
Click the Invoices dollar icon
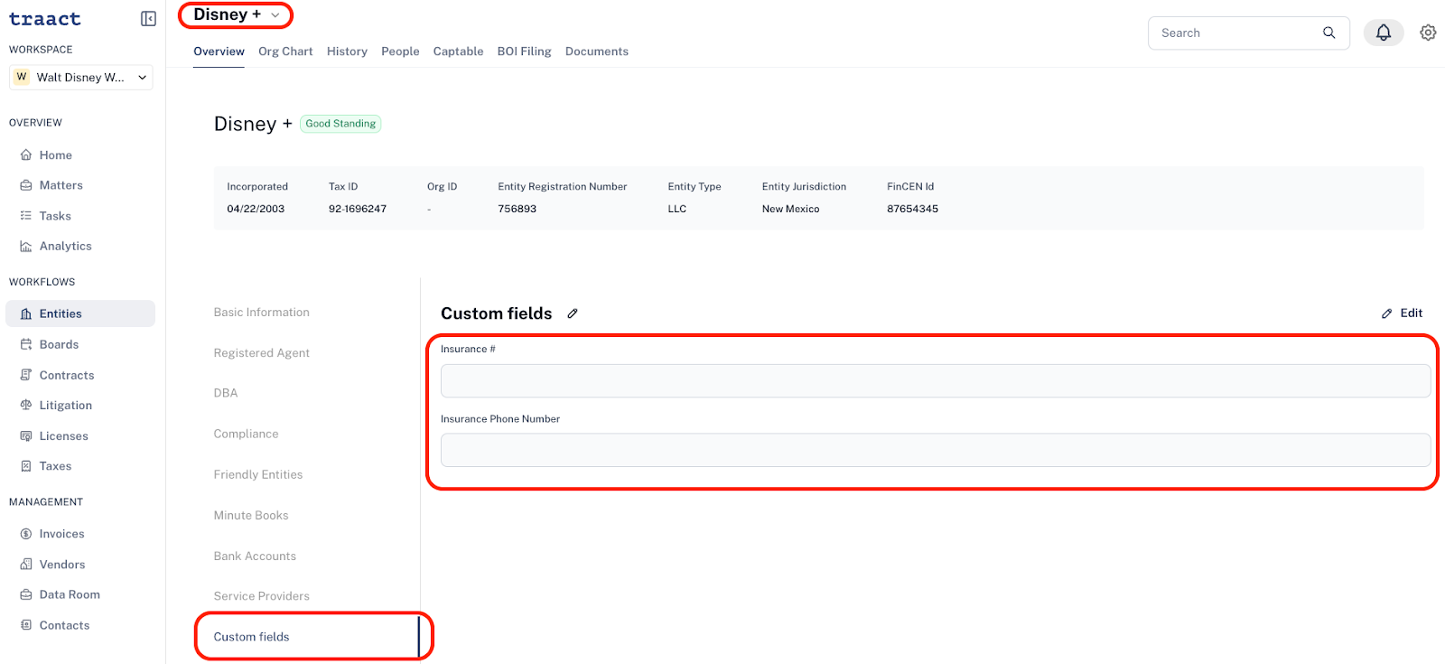pos(26,534)
